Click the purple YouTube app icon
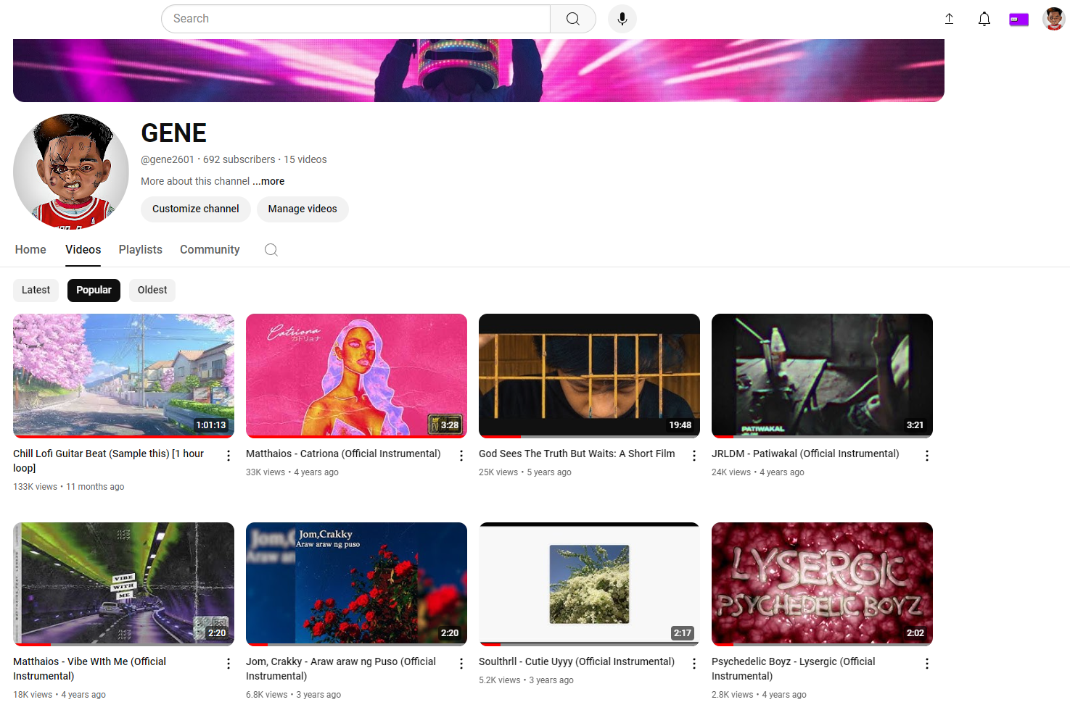1070x710 pixels. pos(1018,20)
